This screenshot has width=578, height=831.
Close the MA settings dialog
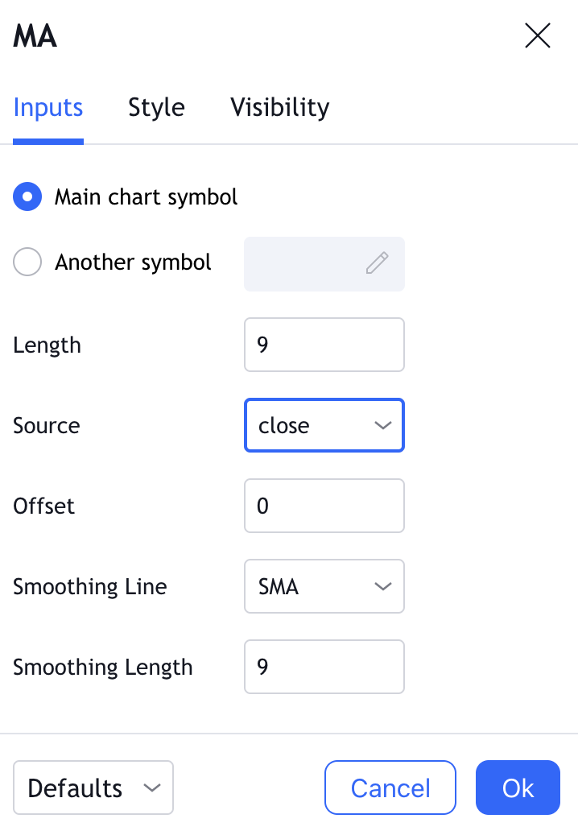(x=537, y=36)
